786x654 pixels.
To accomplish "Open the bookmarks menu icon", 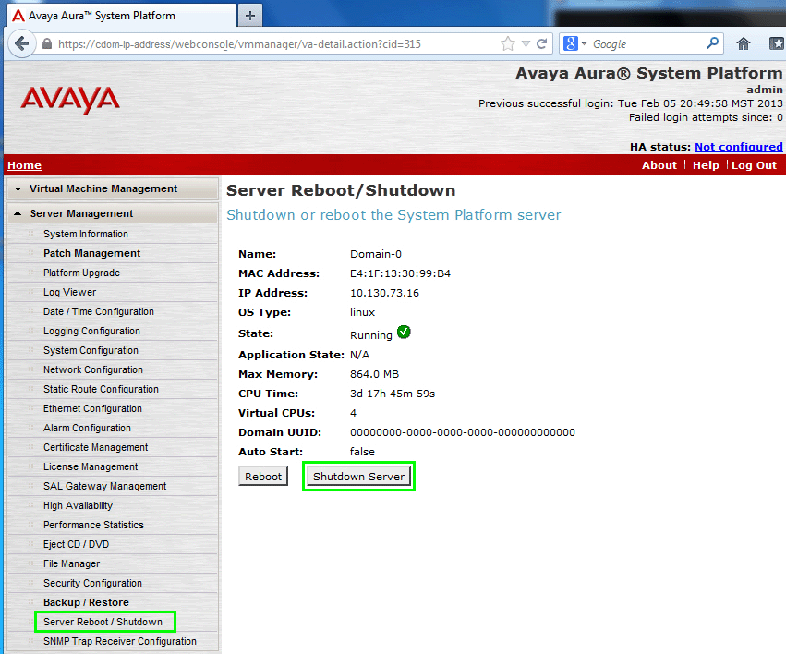I will tap(777, 44).
